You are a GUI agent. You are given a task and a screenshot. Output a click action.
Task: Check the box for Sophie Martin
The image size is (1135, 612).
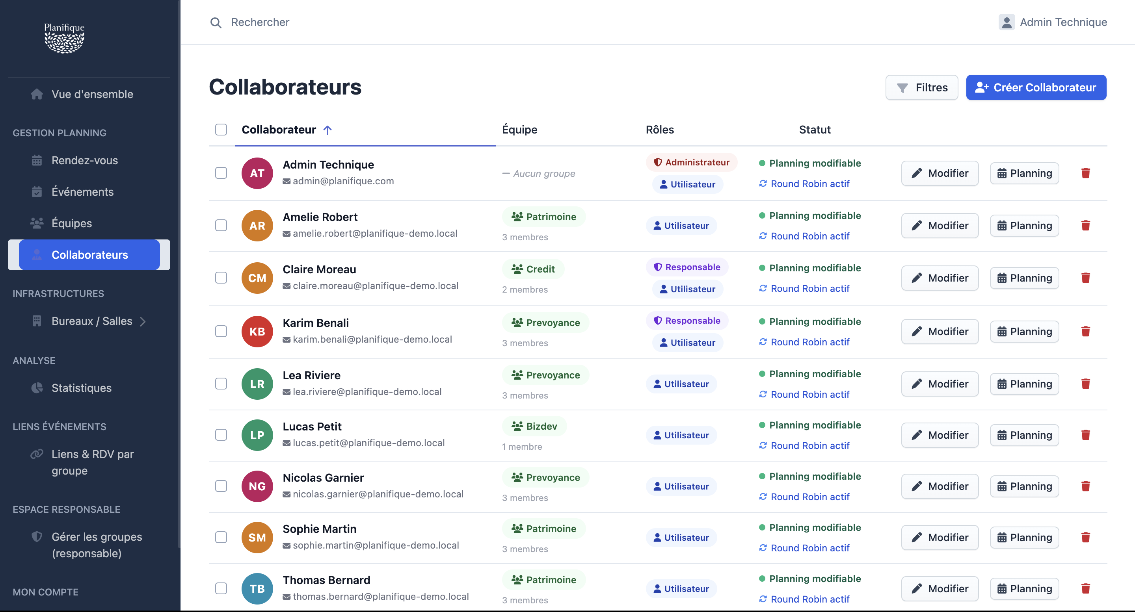pos(221,537)
